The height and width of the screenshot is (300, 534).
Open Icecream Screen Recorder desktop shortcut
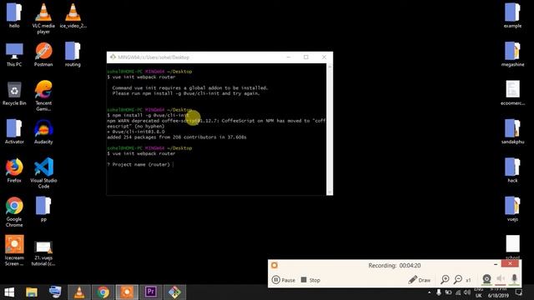pos(14,250)
